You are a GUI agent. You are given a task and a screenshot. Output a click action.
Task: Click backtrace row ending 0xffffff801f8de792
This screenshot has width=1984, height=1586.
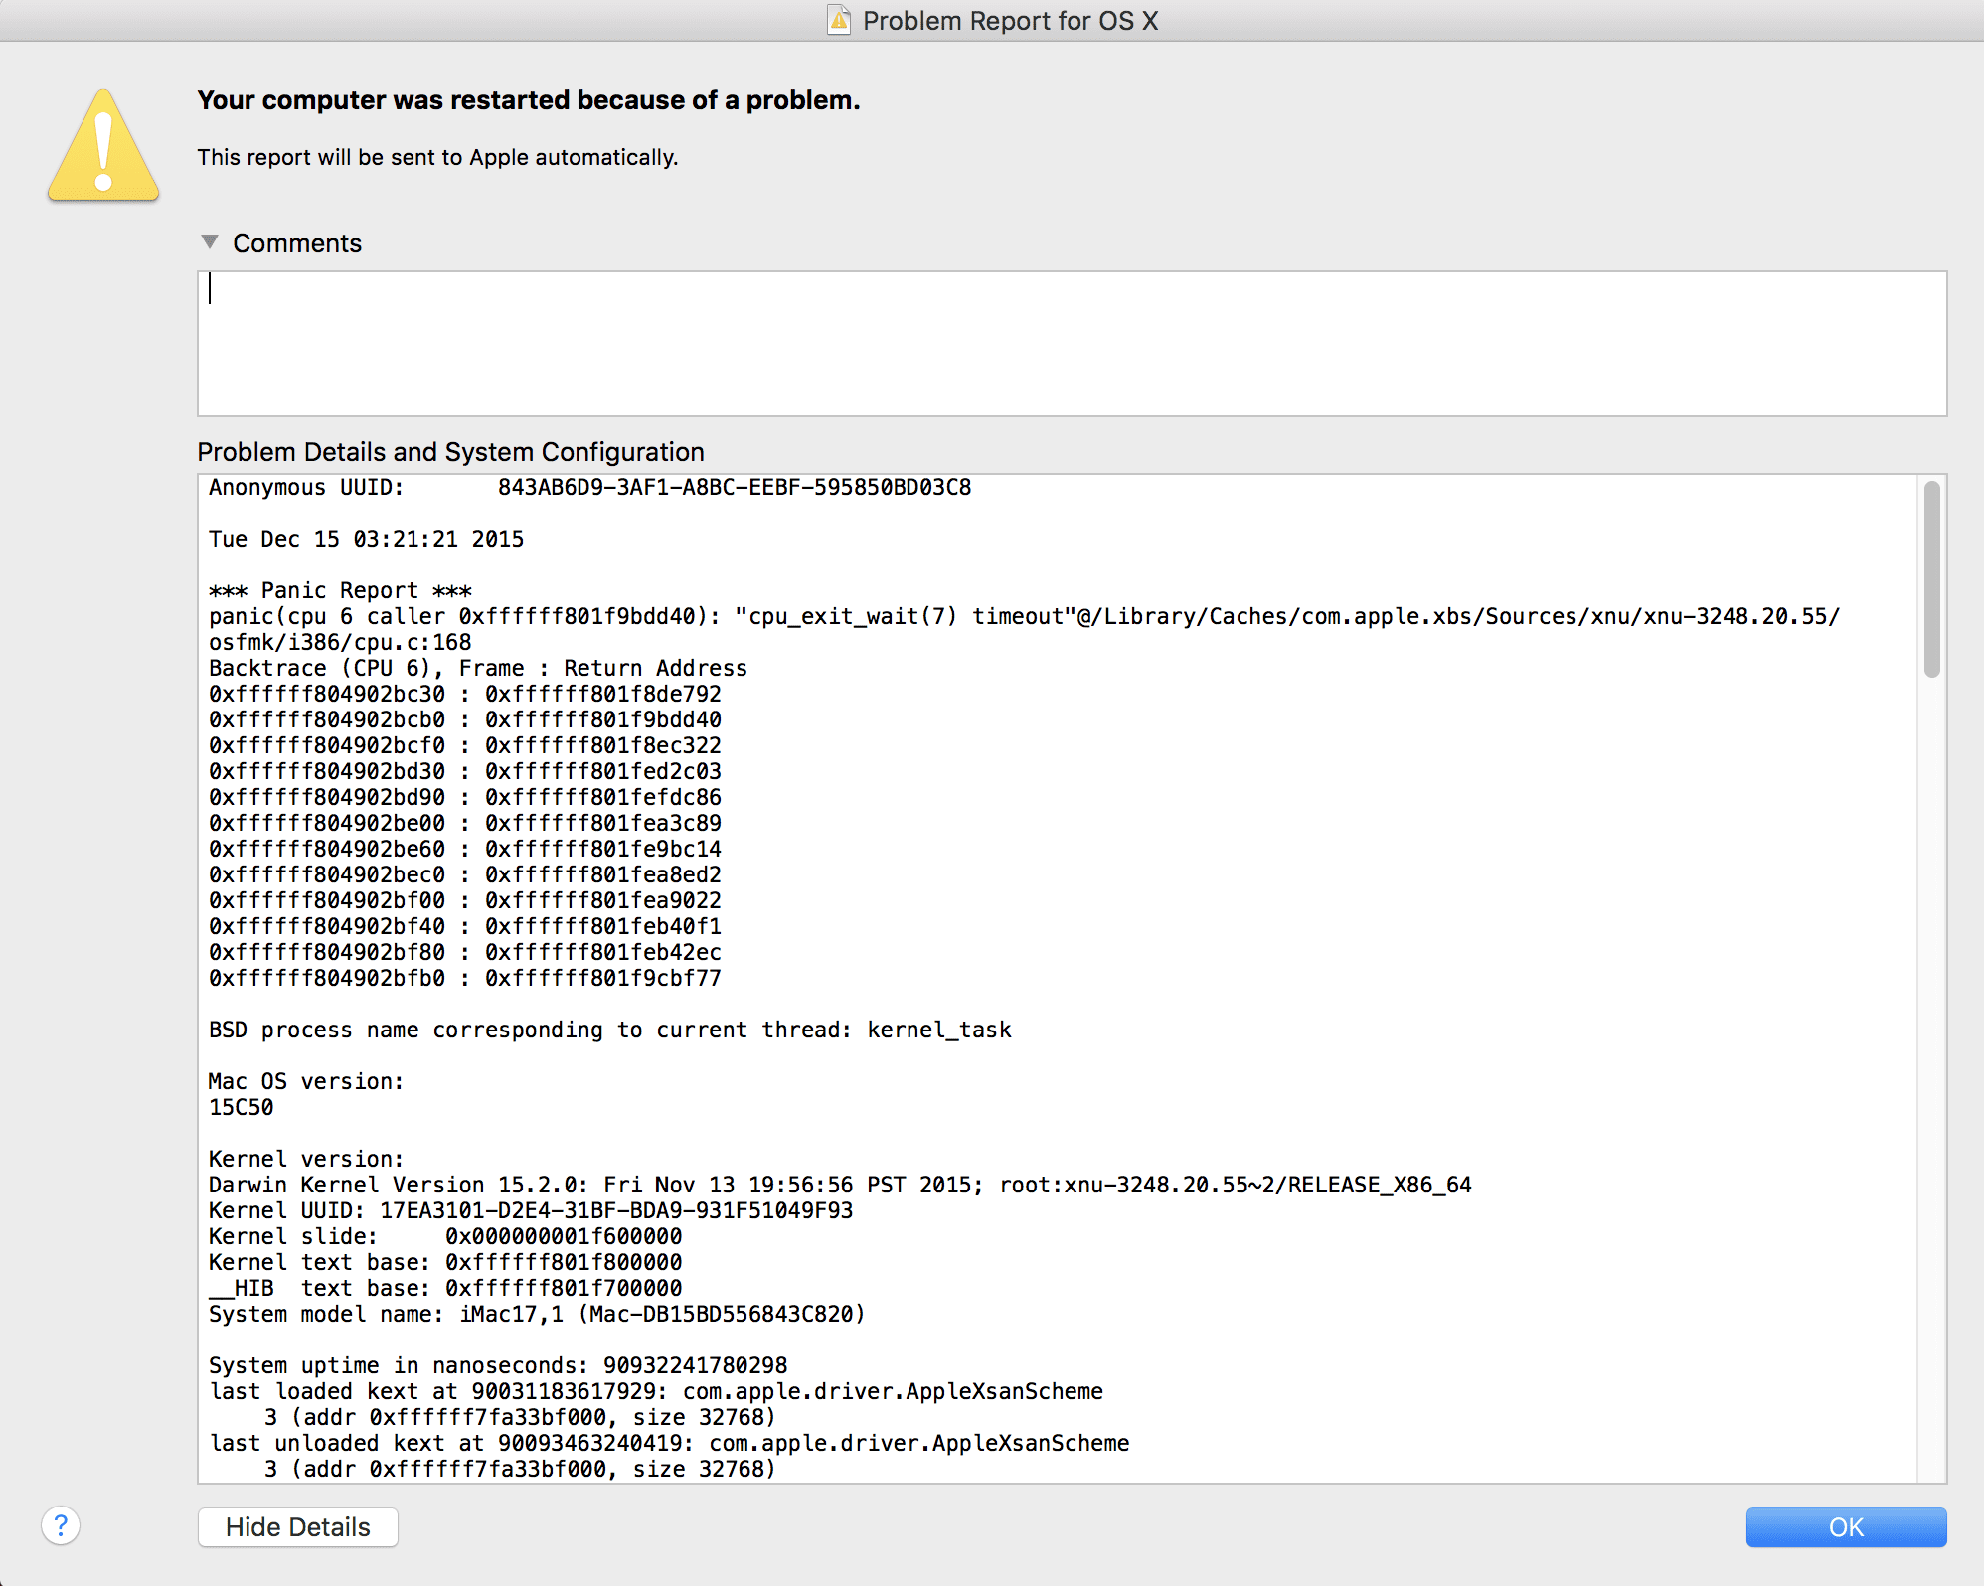[465, 694]
